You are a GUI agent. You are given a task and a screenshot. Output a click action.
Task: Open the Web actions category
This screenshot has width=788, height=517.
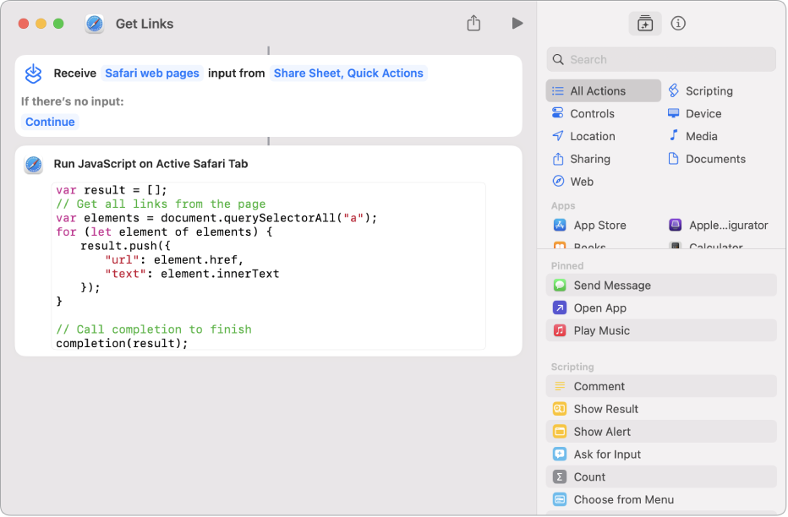(581, 182)
